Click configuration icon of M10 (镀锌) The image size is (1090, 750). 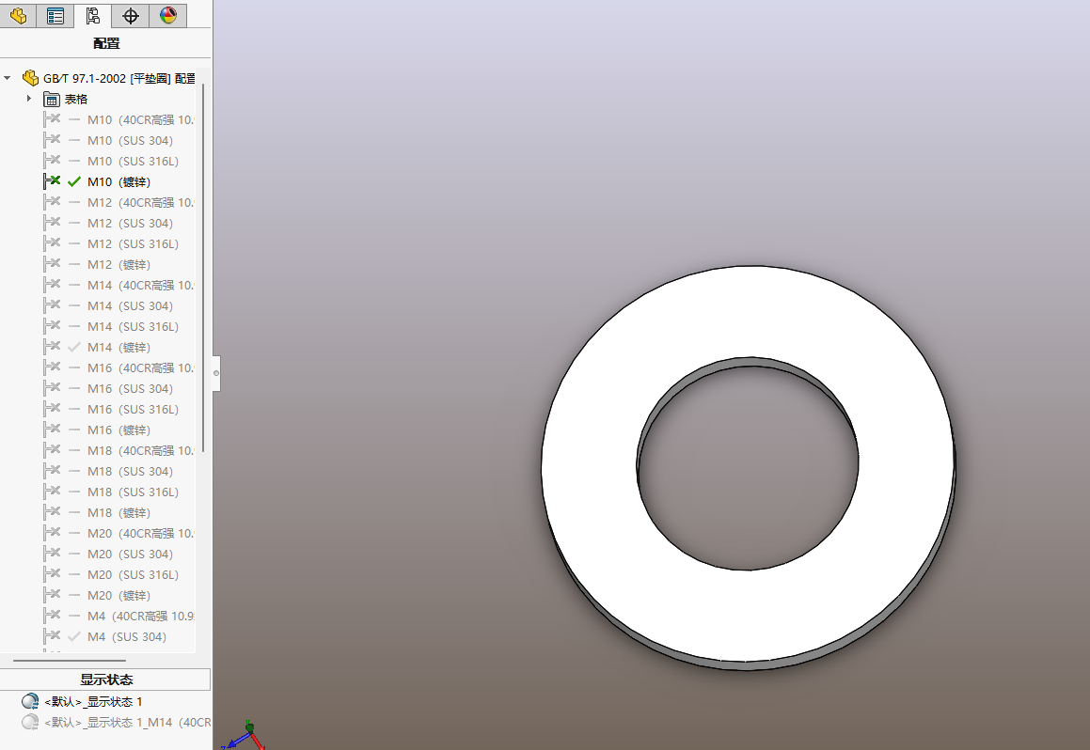[x=52, y=181]
